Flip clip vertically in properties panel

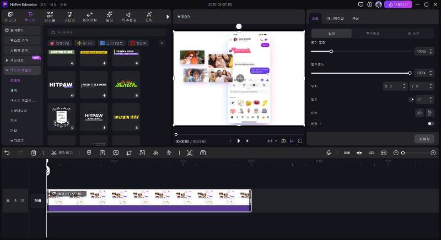(x=429, y=113)
